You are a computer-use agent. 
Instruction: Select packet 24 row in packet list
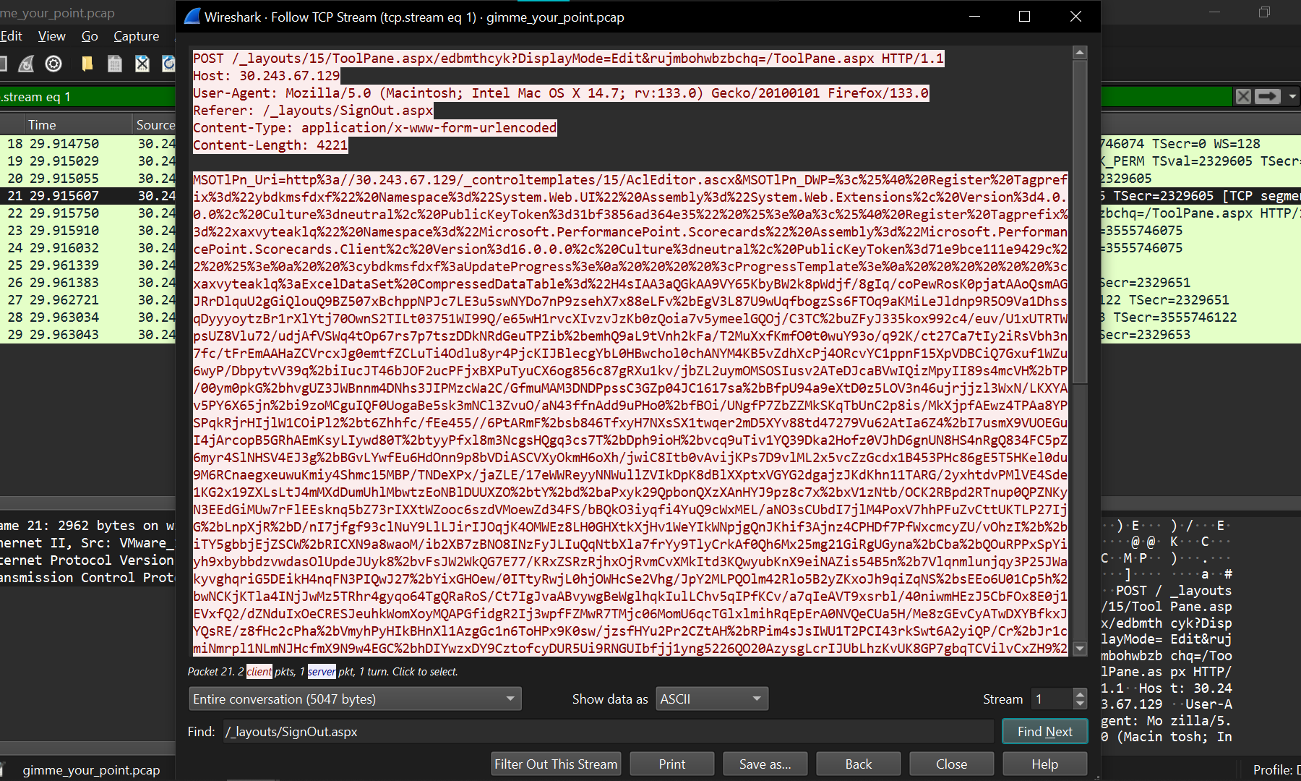[87, 248]
